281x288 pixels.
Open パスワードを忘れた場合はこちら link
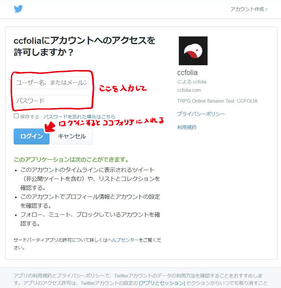(79, 117)
